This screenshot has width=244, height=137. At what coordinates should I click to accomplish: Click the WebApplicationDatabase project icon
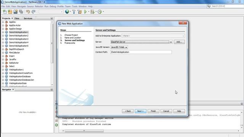tap(6, 76)
